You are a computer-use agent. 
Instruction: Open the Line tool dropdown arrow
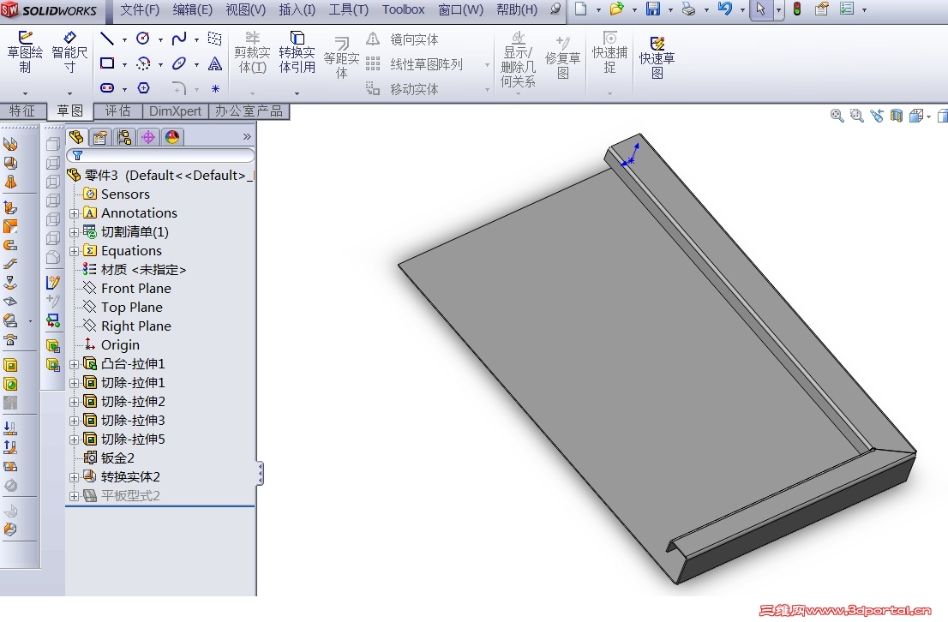point(124,40)
